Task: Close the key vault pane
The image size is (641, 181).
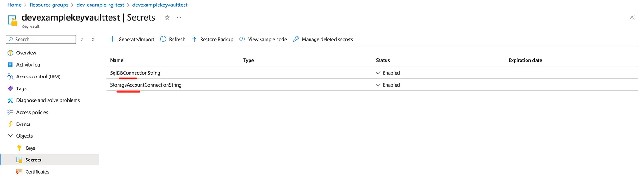Action: click(x=632, y=17)
